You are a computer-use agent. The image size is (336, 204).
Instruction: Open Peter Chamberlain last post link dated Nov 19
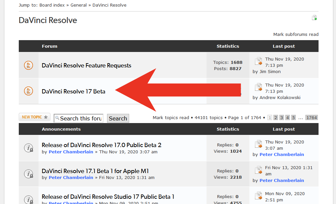282,155
